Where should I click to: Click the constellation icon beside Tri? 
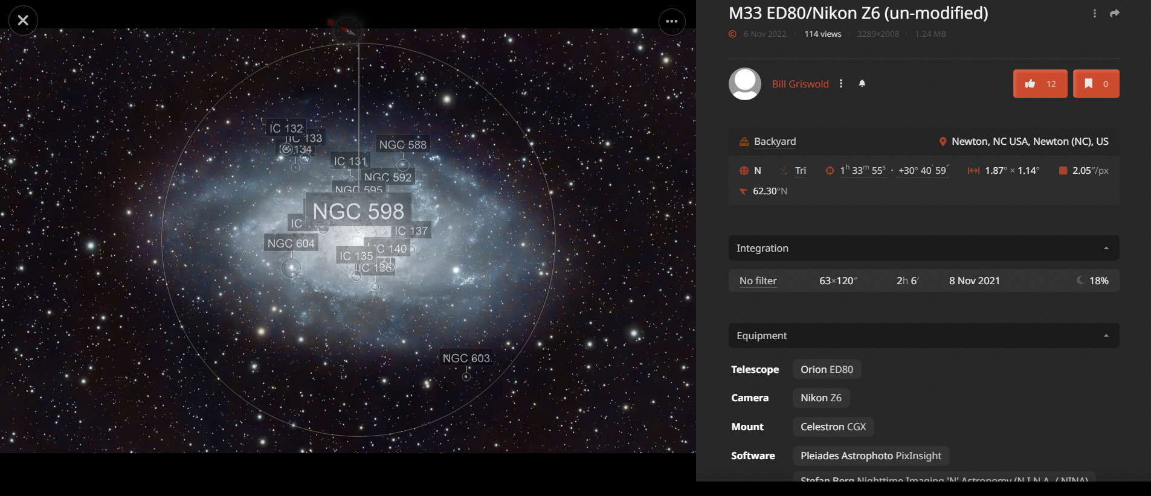785,171
